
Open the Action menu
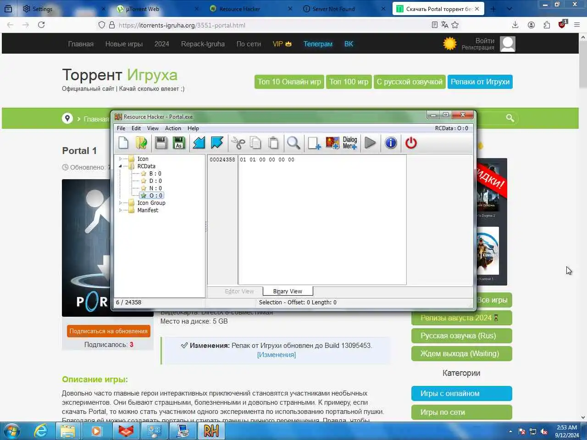pos(173,128)
